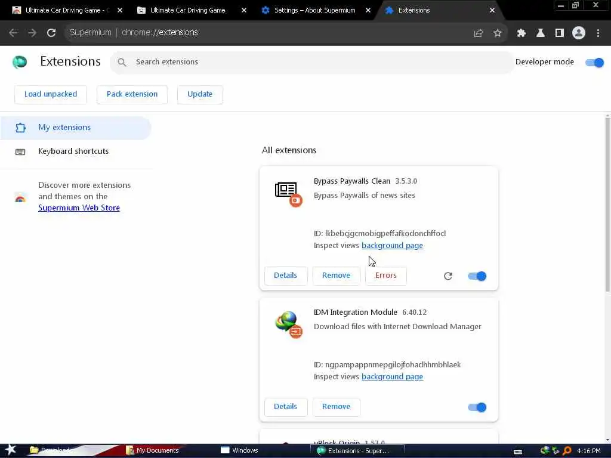Click the share page icon
611x458 pixels.
(x=478, y=33)
